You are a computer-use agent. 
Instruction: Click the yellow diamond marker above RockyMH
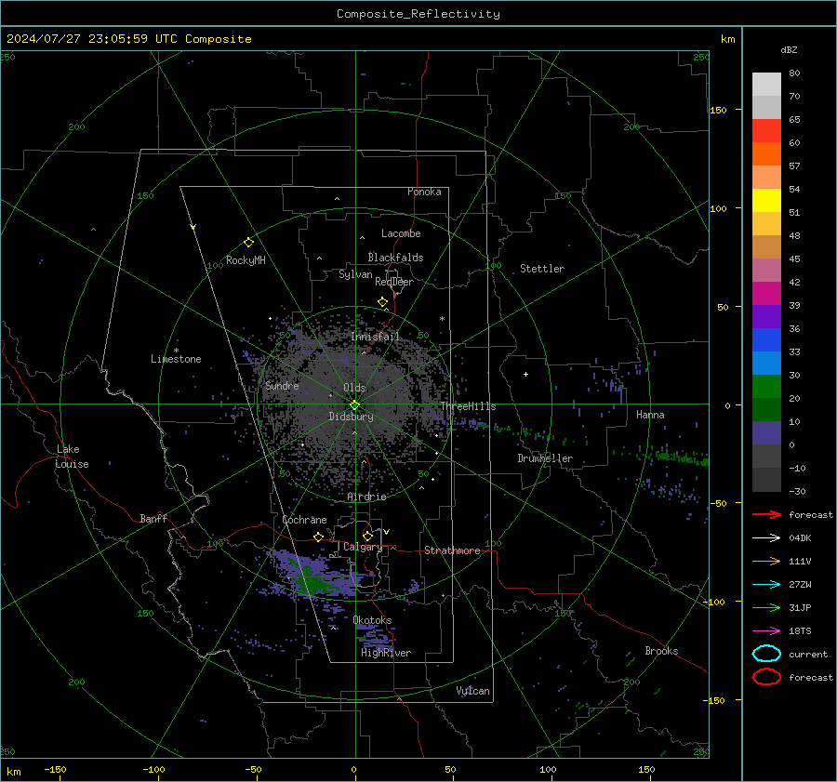coord(248,243)
